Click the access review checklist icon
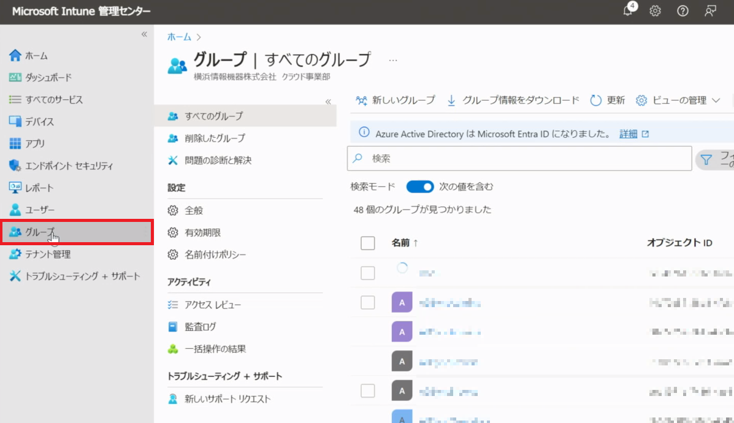This screenshot has height=423, width=734. (173, 305)
